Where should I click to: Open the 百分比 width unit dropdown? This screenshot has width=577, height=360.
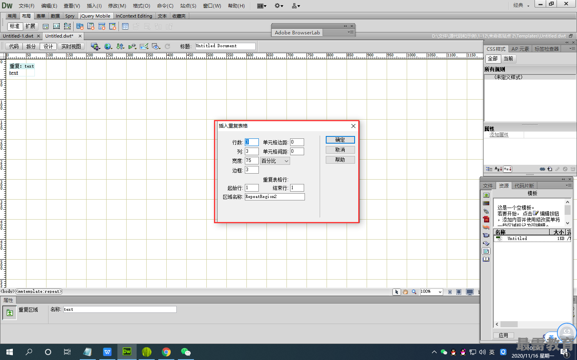(x=275, y=161)
